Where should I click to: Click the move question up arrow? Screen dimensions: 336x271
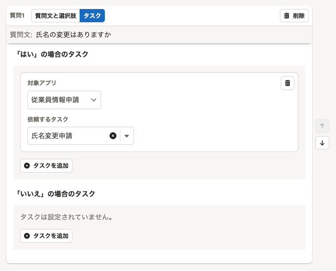[322, 126]
